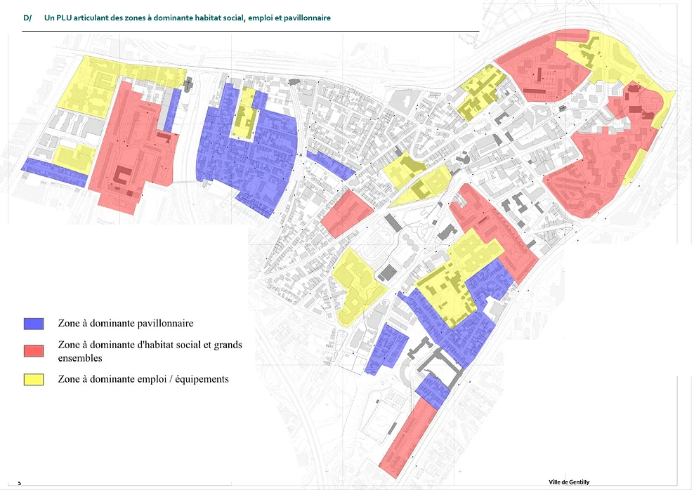694x490 pixels.
Task: Click the 'Zone à dominante d'habitat social et grands ensembles' text
Action: pos(150,351)
